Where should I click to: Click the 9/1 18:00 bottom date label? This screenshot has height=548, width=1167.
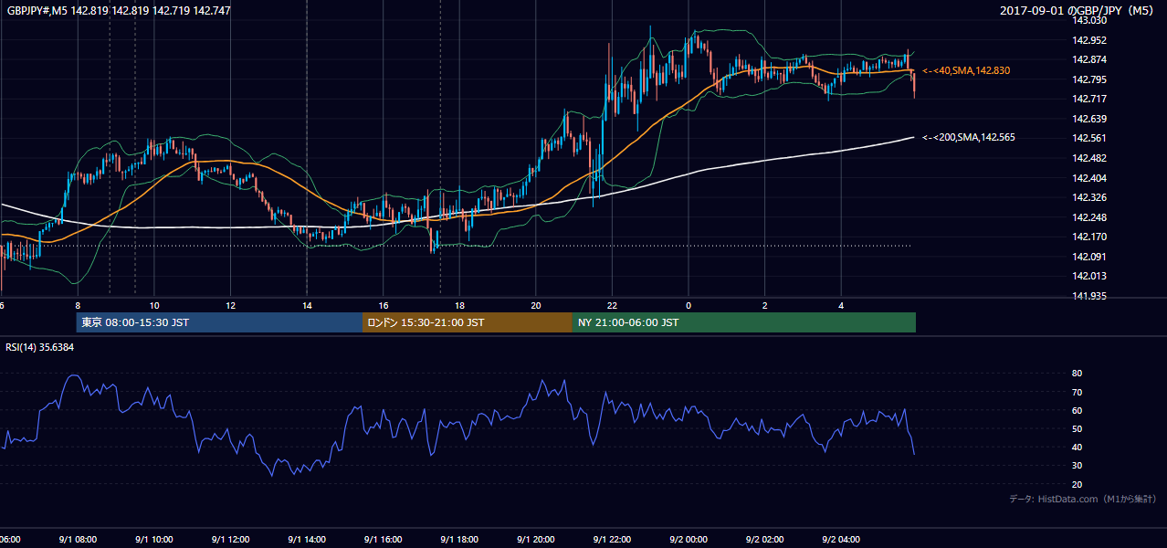pyautogui.click(x=459, y=540)
